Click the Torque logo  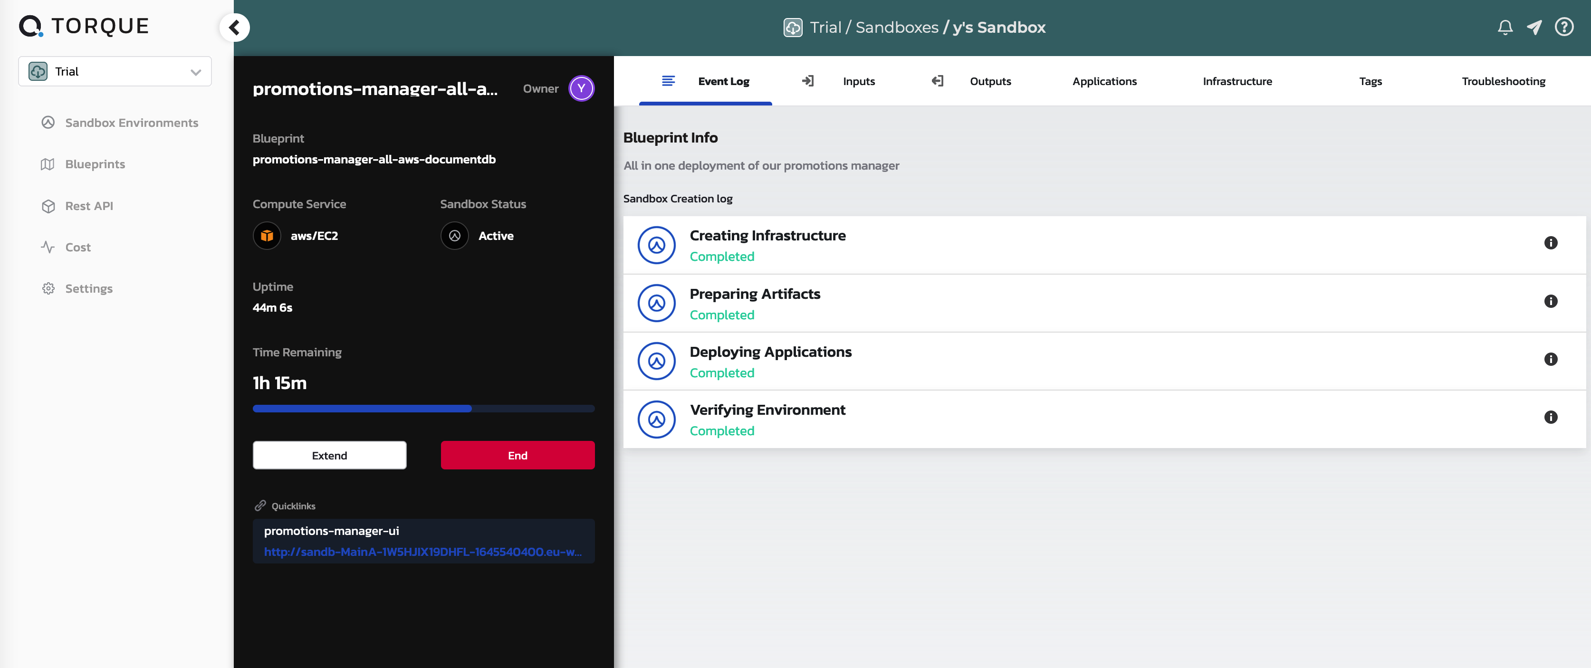point(84,26)
